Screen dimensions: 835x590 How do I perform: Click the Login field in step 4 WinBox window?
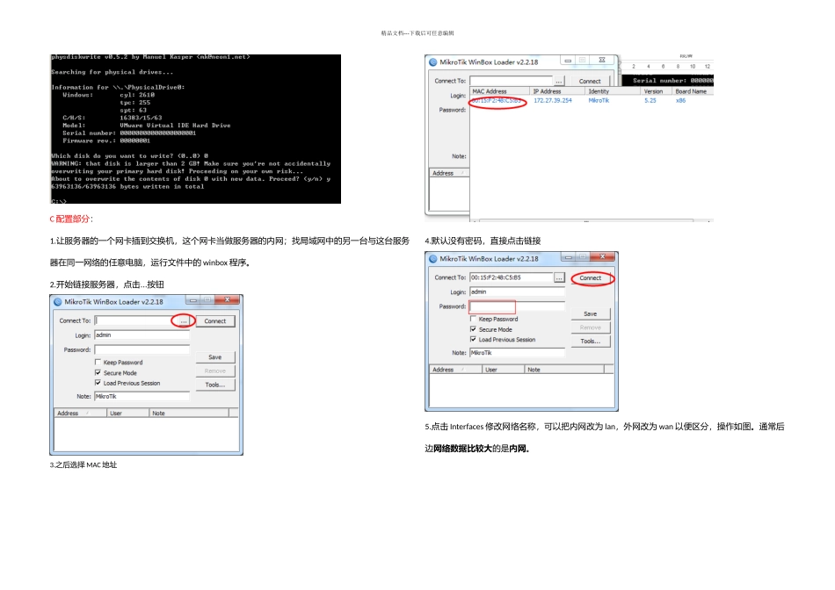(x=517, y=292)
